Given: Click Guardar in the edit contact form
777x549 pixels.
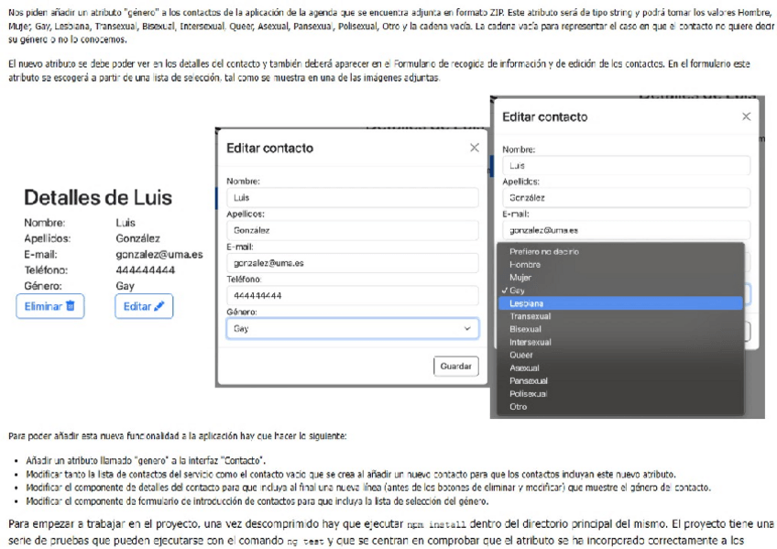Looking at the screenshot, I should coord(456,367).
